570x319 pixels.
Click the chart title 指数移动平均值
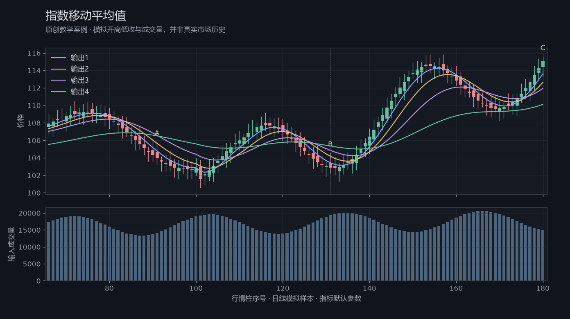(86, 16)
